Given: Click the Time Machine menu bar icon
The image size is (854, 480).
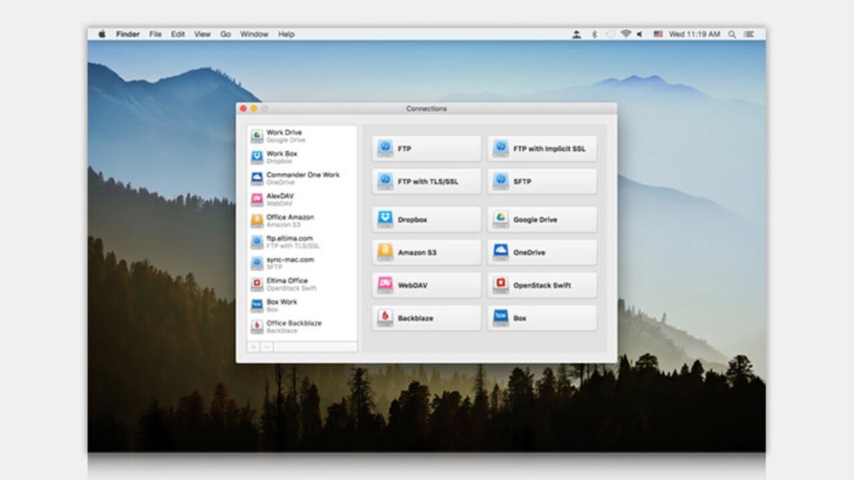Looking at the screenshot, I should (x=610, y=34).
